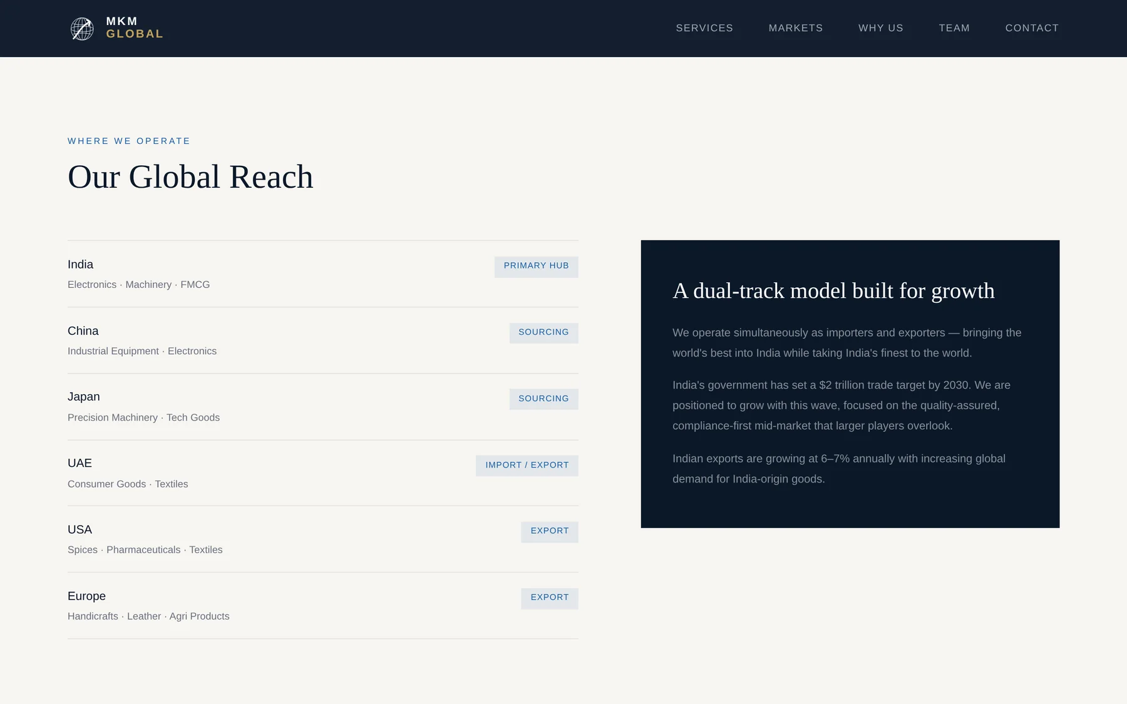Screen dimensions: 1127x704
Task: Click the SOURCING badge in Japan row
Action: (x=543, y=399)
